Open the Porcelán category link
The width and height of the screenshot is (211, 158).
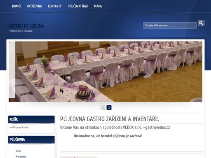[21, 157]
